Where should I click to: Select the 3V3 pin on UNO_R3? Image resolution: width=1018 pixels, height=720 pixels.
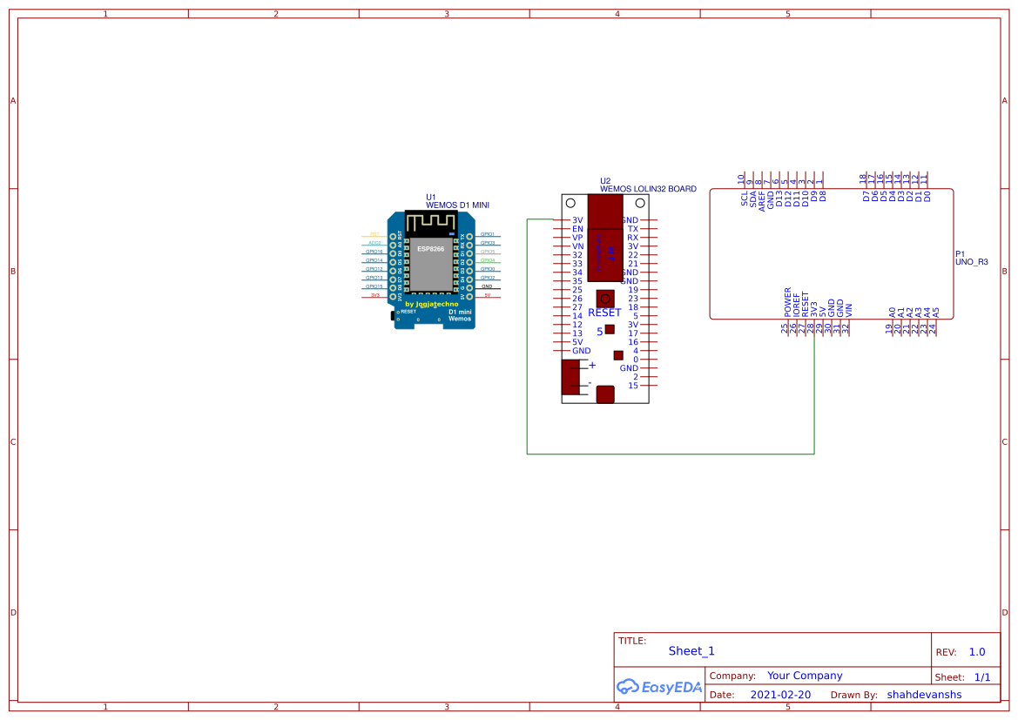tap(813, 308)
